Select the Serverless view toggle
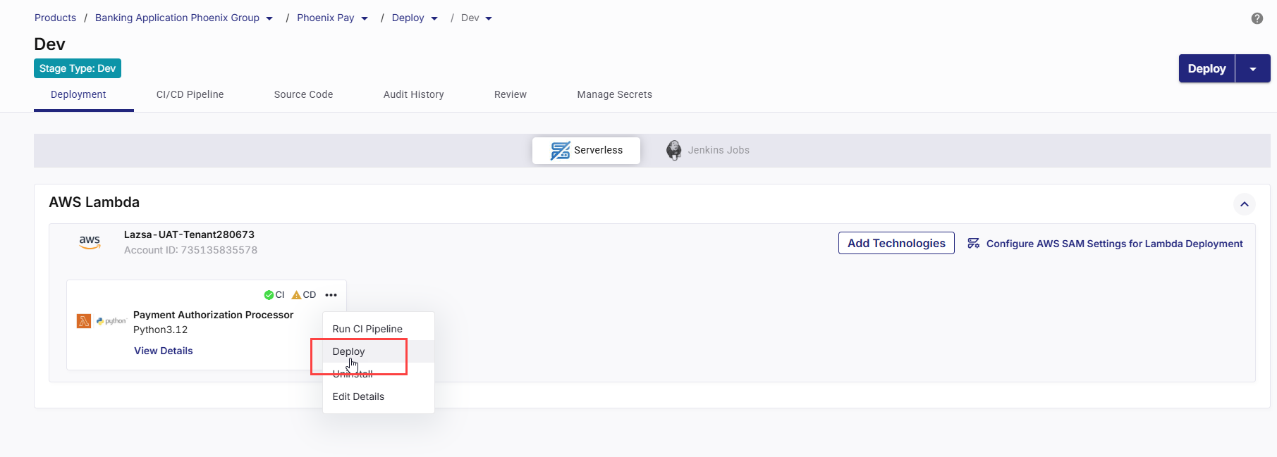The width and height of the screenshot is (1277, 457). 586,150
